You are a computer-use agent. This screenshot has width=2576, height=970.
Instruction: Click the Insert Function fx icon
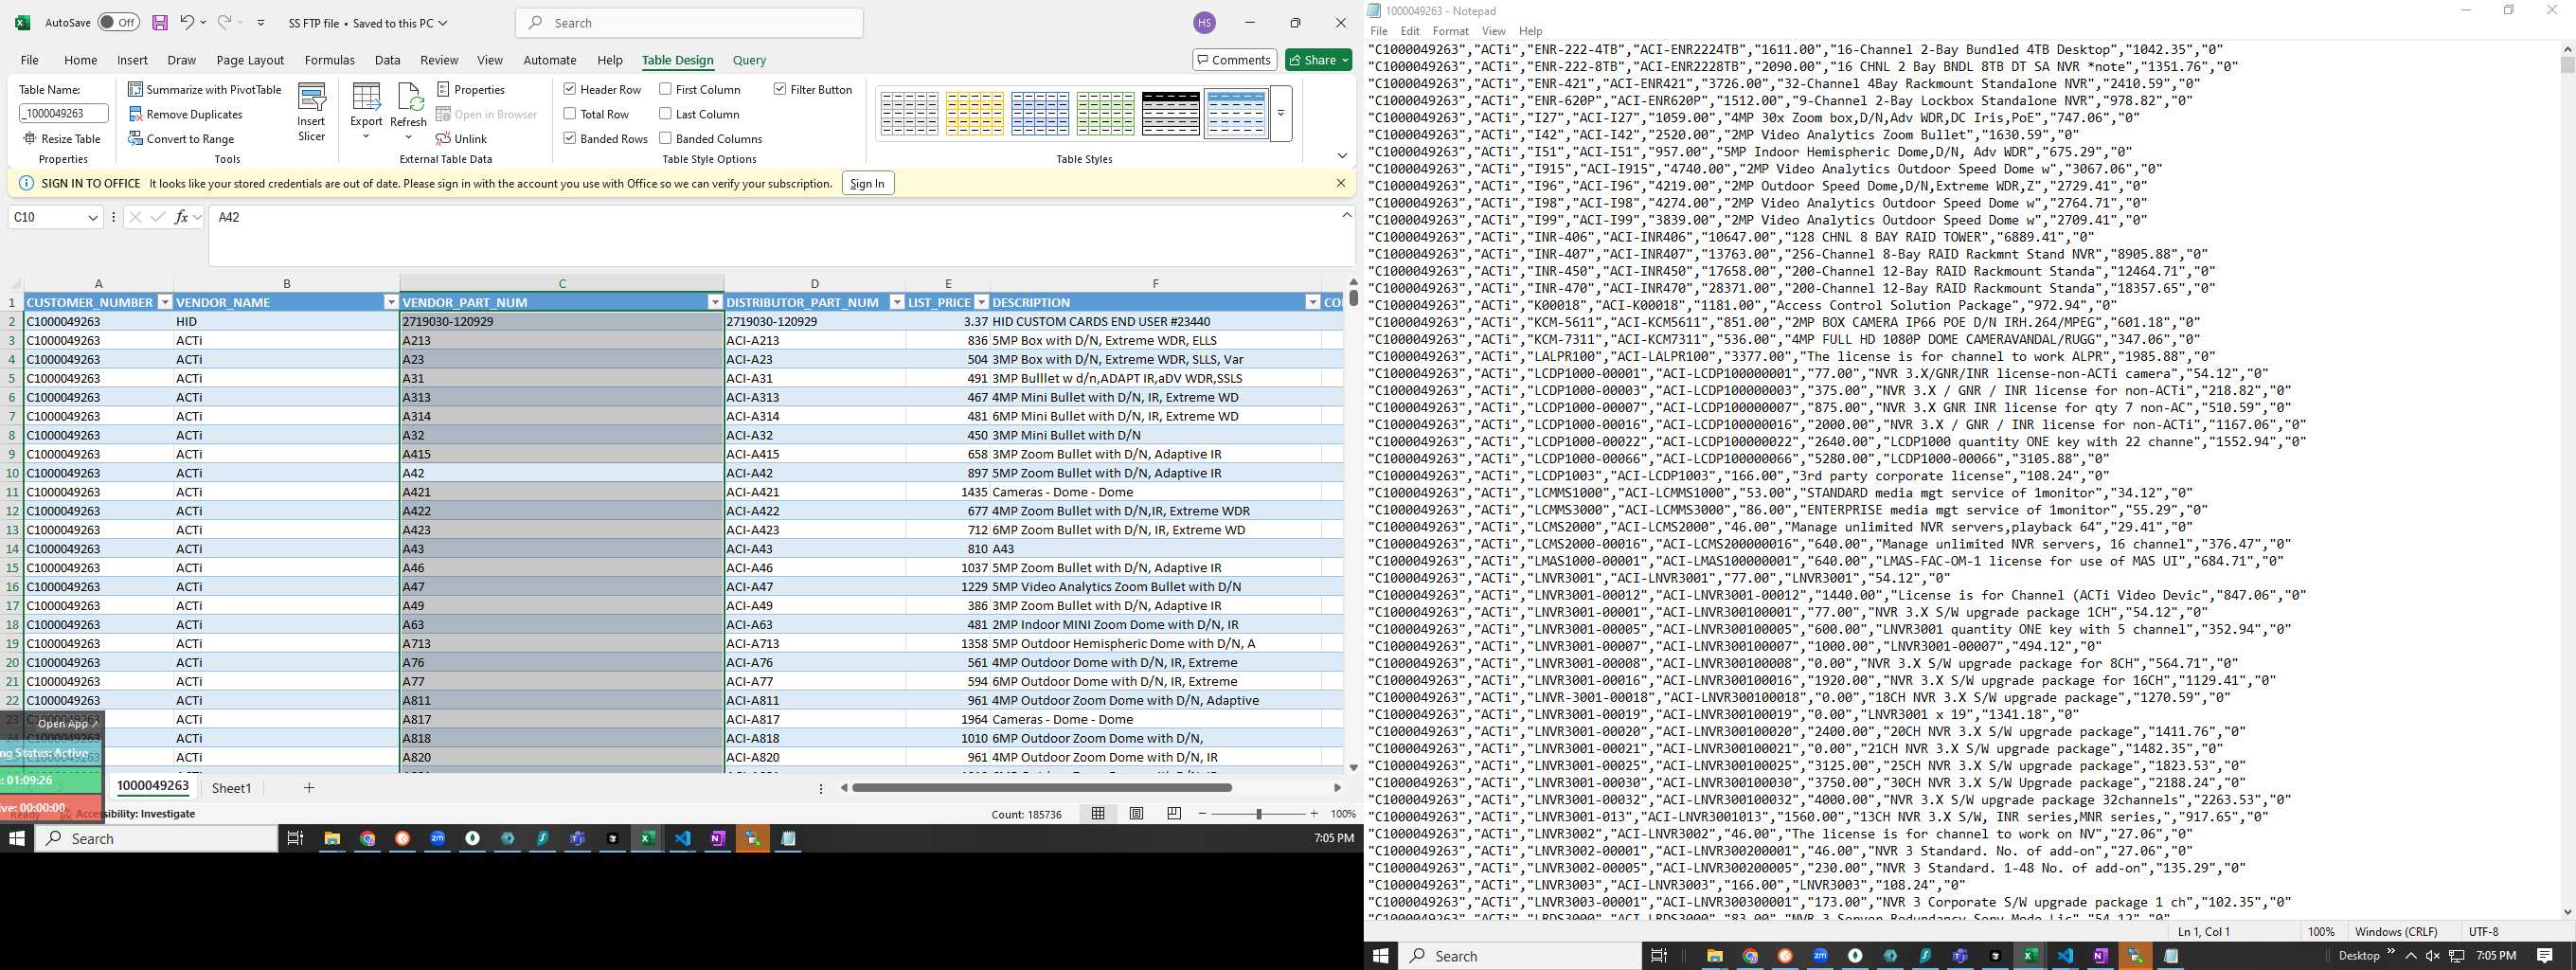point(181,217)
